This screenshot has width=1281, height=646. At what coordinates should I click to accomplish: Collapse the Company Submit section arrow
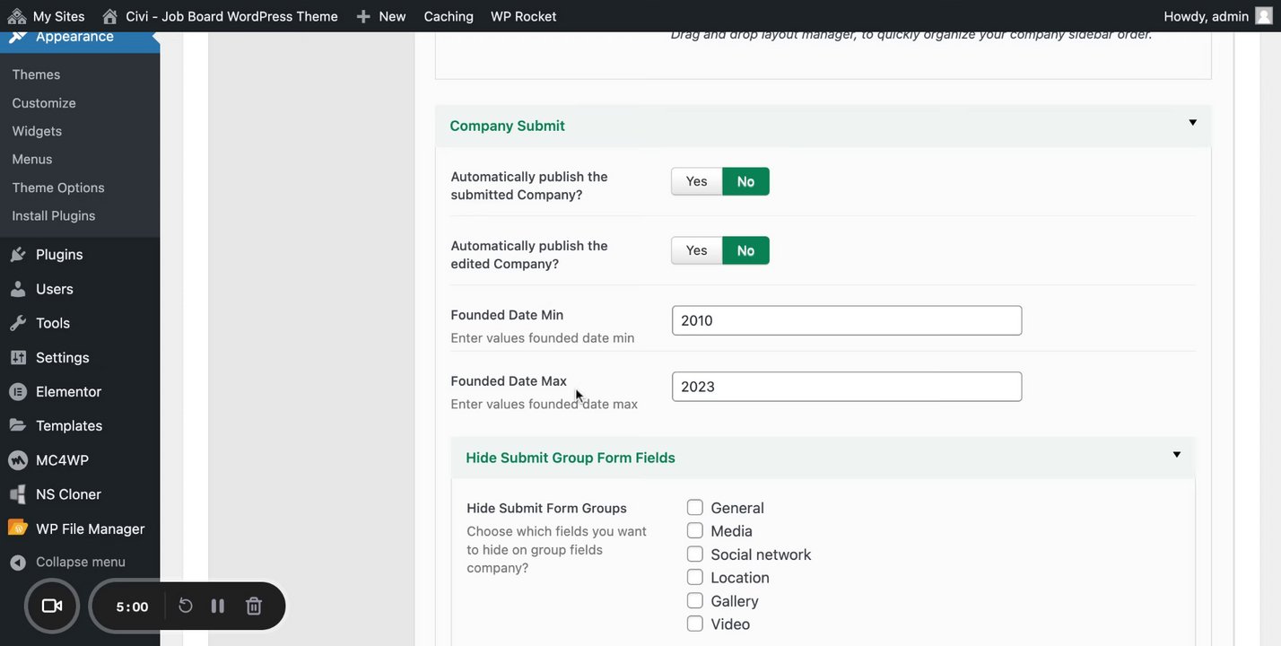1192,123
